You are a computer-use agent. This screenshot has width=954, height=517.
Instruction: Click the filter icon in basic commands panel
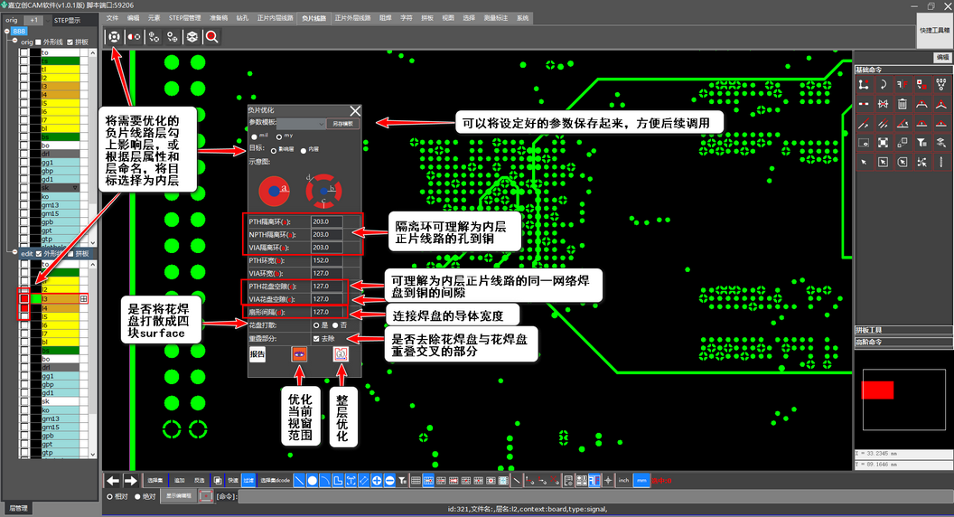921,143
